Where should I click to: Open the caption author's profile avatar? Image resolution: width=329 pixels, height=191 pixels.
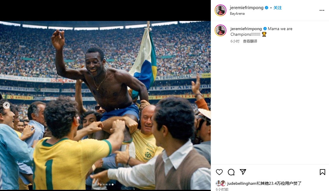point(221,30)
